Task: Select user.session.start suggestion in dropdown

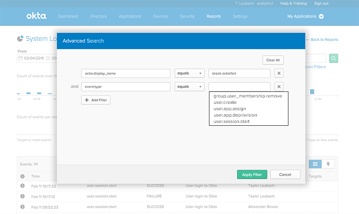Action: [231, 121]
